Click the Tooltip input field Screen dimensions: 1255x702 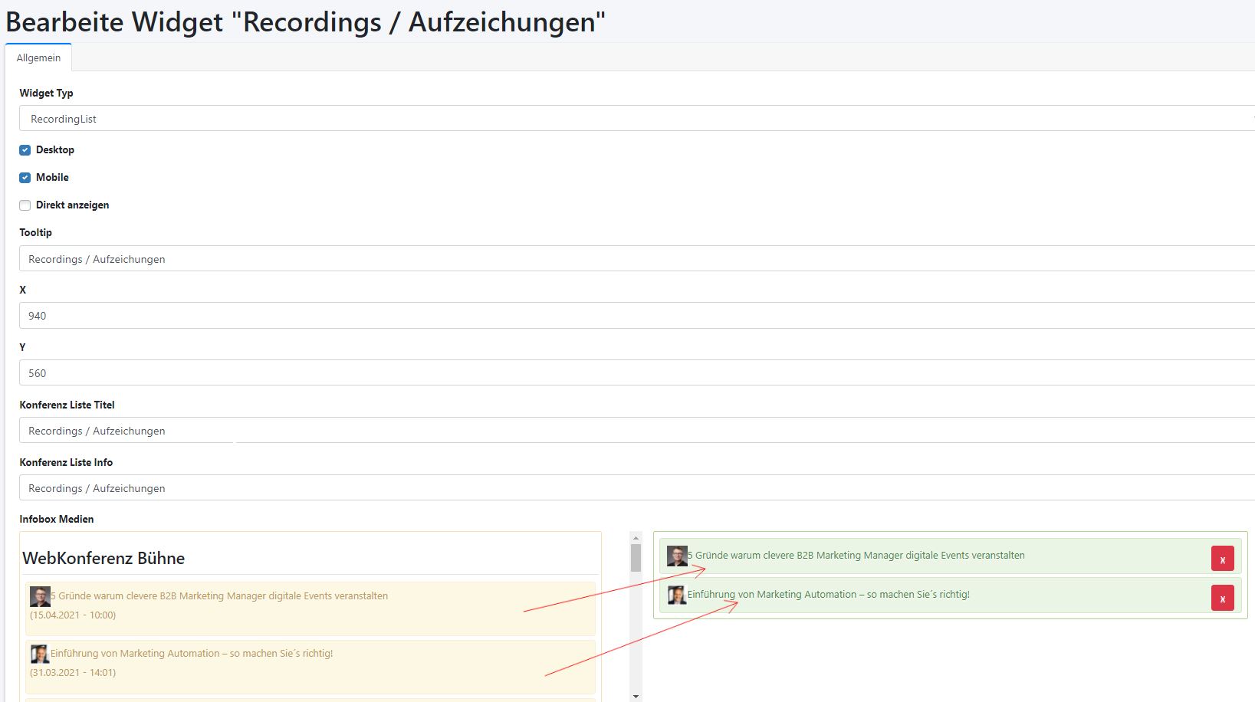tap(636, 259)
